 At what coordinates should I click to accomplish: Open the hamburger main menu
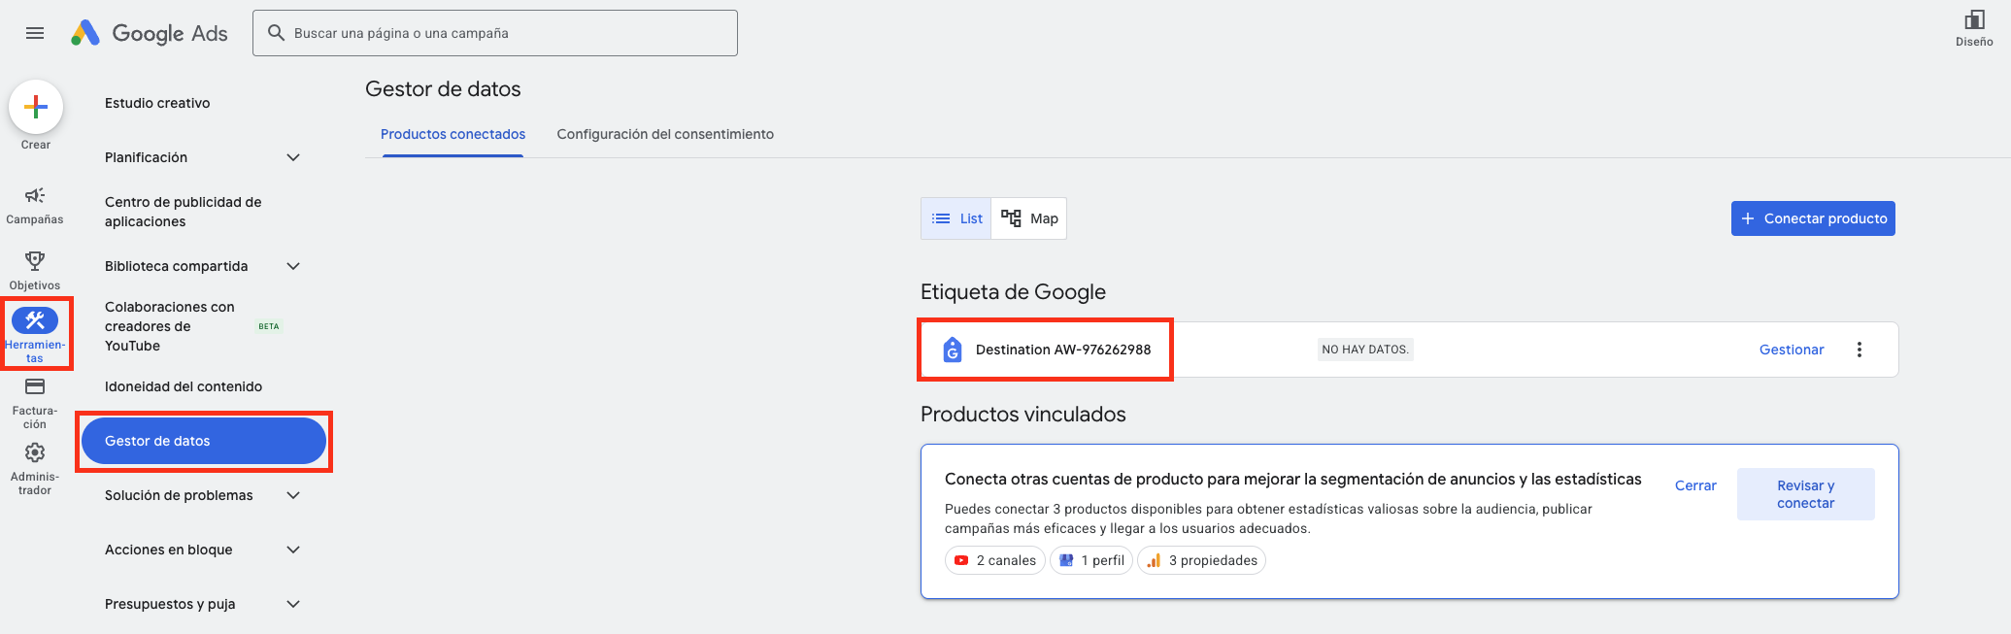[35, 33]
